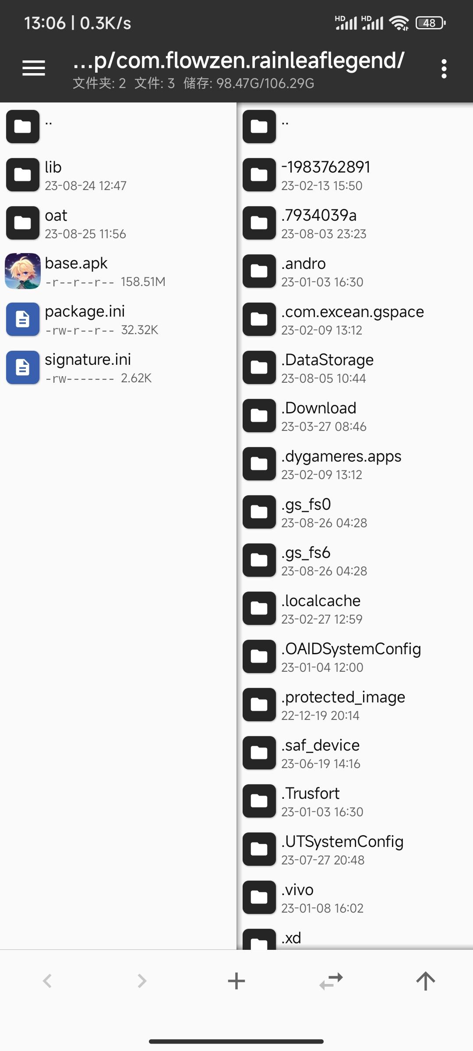This screenshot has height=1051, width=473.
Task: Go to parent directory in right panel
Action: [x=355, y=127]
